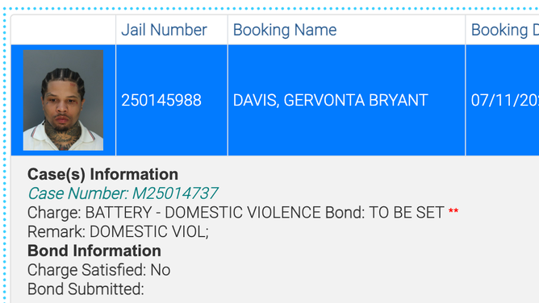Click the word Charge: before BATTERY
The height and width of the screenshot is (303, 539).
point(54,213)
